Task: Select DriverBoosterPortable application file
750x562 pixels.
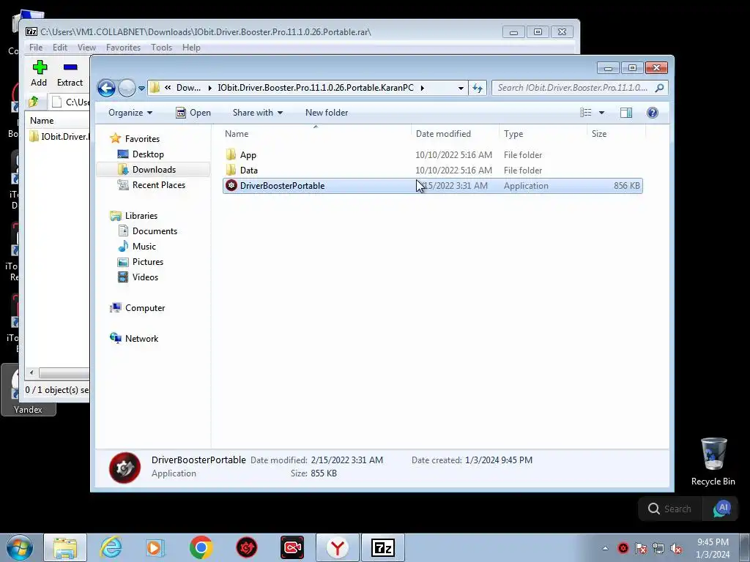Action: point(432,185)
